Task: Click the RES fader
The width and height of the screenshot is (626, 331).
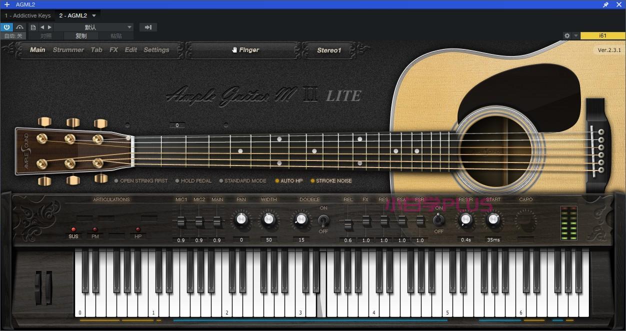Action: [384, 220]
